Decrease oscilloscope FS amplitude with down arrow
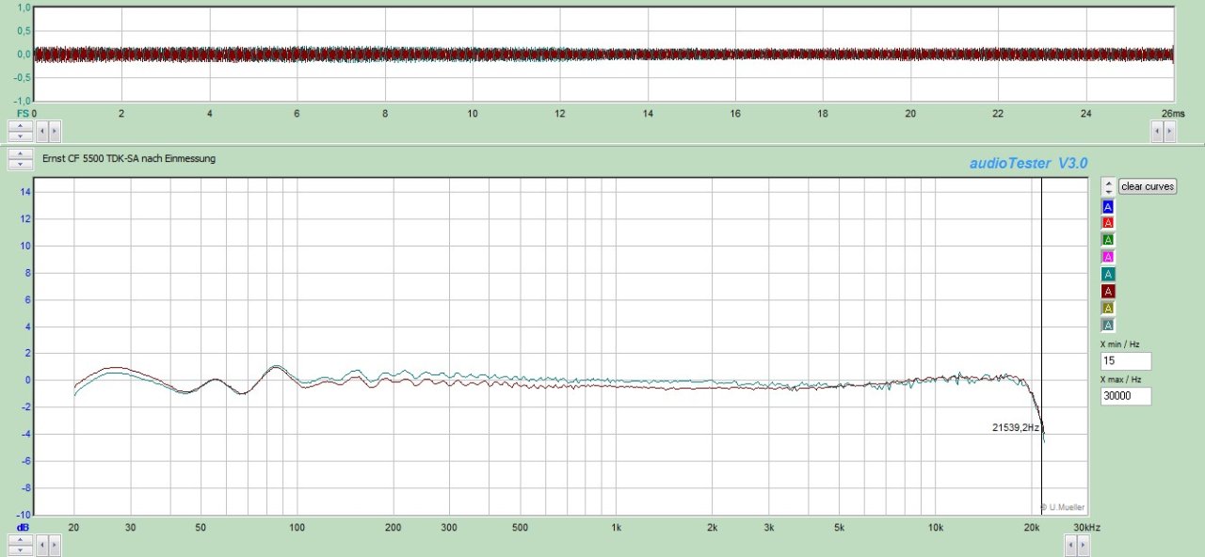Image resolution: width=1205 pixels, height=557 pixels. 18,136
